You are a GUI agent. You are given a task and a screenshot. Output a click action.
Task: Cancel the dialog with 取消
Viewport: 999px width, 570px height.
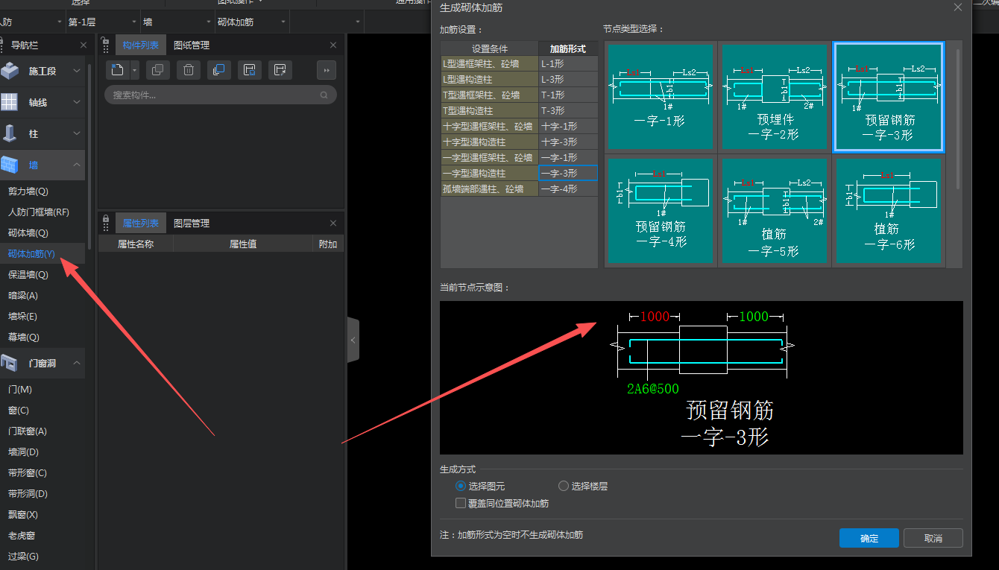(x=933, y=538)
